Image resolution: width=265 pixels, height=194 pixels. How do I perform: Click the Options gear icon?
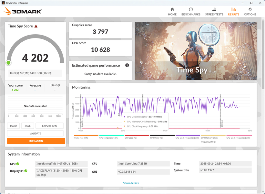click(x=250, y=9)
